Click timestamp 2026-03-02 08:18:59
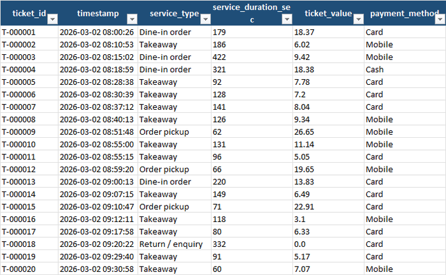Screen dimensions: 446x275 pos(98,70)
